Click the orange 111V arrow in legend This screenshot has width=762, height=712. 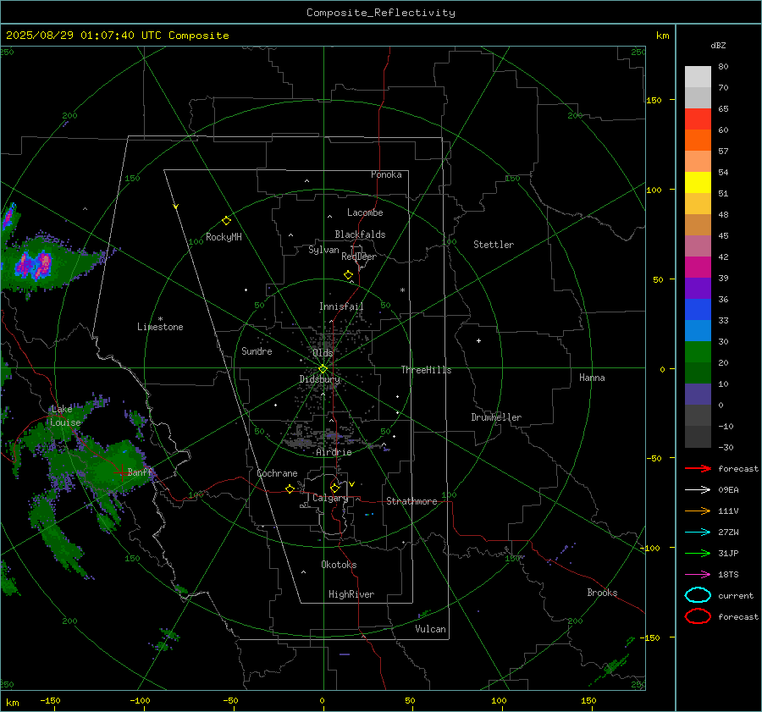pos(698,511)
